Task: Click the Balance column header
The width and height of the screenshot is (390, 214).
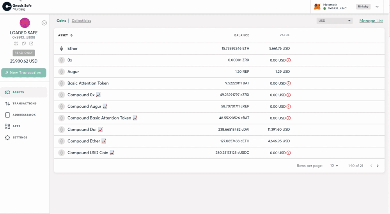Action: 241,35
